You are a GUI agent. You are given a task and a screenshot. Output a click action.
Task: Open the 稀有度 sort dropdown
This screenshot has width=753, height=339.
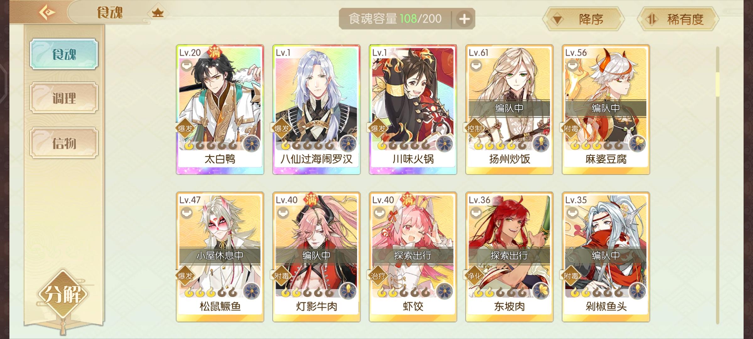(x=678, y=19)
